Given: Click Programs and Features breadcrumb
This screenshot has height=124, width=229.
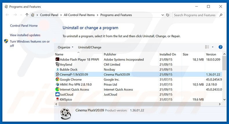Looking at the screenshot, I should (116, 15).
